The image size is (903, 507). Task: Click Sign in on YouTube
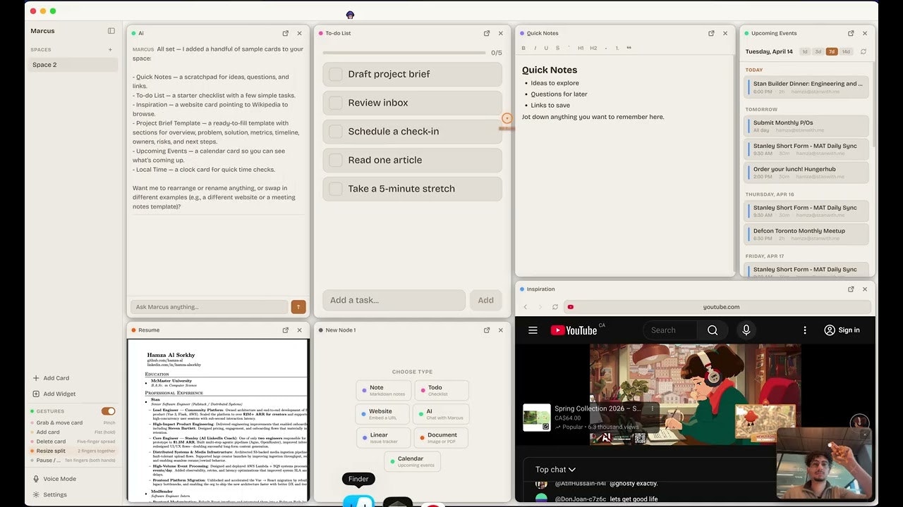click(x=842, y=330)
